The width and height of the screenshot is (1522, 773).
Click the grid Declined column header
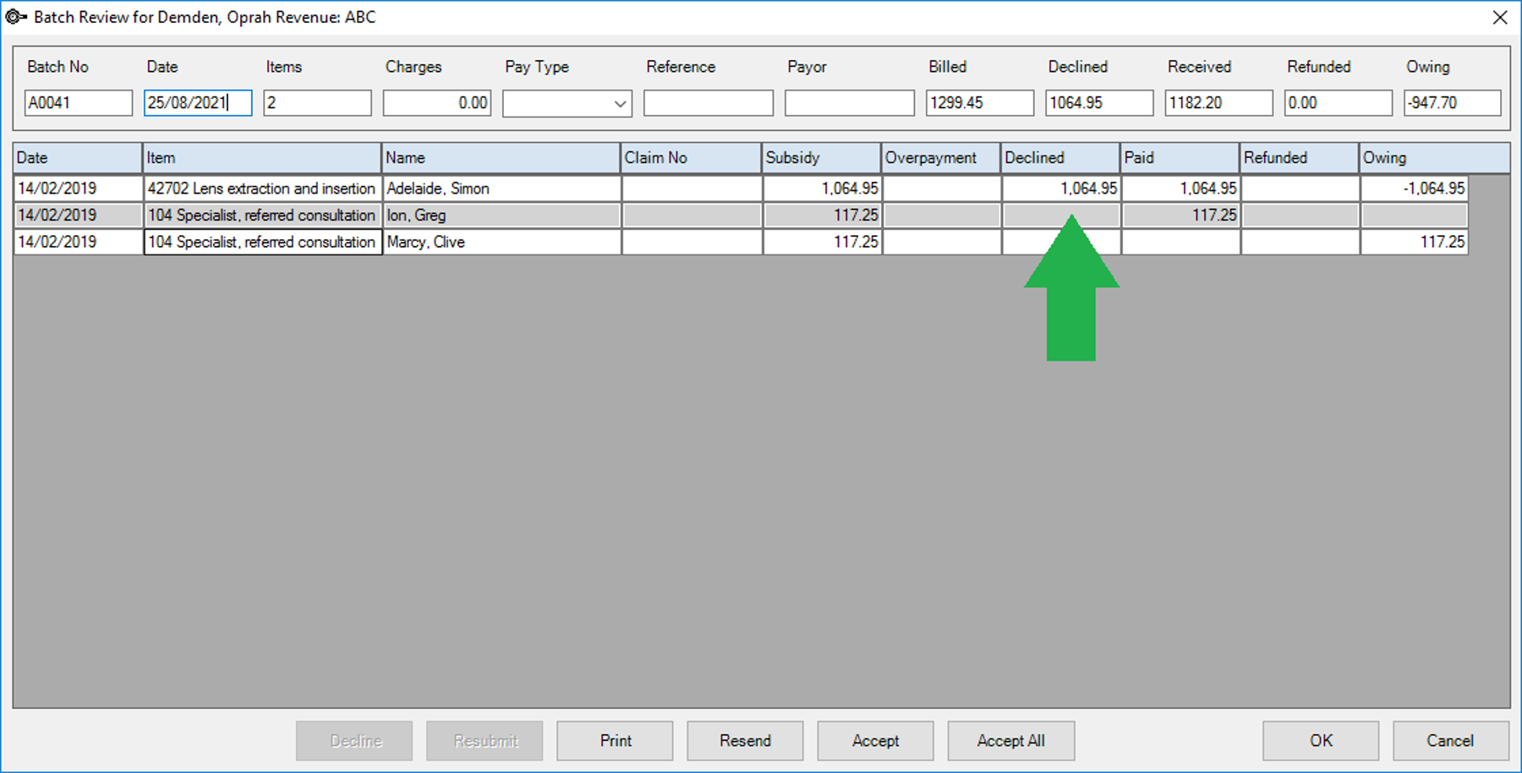1061,158
